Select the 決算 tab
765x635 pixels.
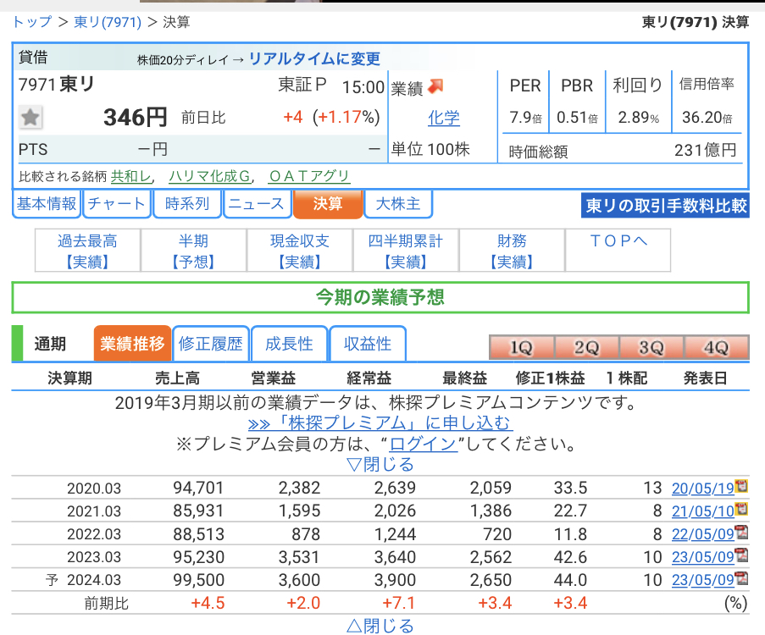point(328,204)
